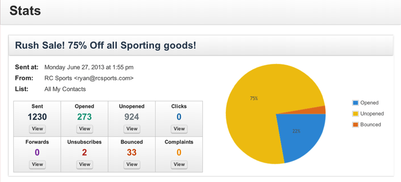Click the Bounced count 33
Viewport: 401px width, 182px height.
click(x=132, y=153)
